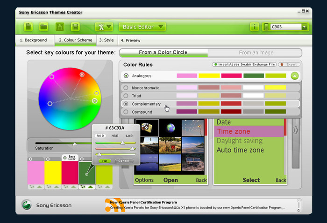Viewport: 327px width, 223px height.
Task: Click the New theme document icon
Action: (28, 27)
